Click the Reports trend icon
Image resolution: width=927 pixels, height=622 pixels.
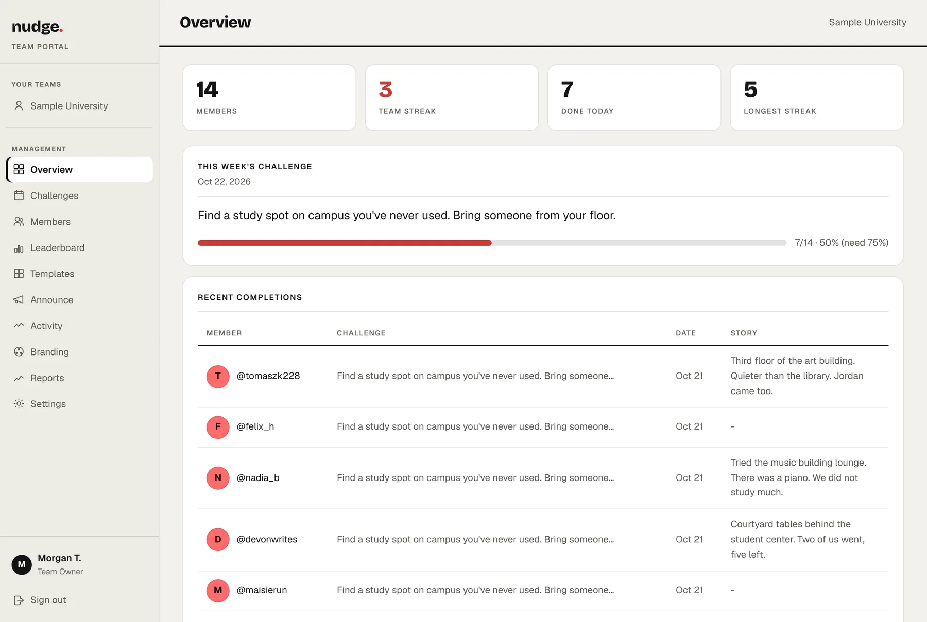click(x=19, y=378)
